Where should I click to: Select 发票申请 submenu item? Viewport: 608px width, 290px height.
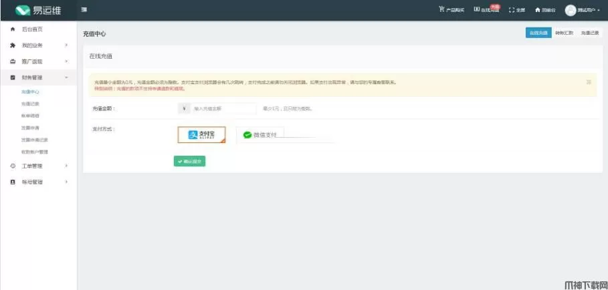pyautogui.click(x=30, y=128)
